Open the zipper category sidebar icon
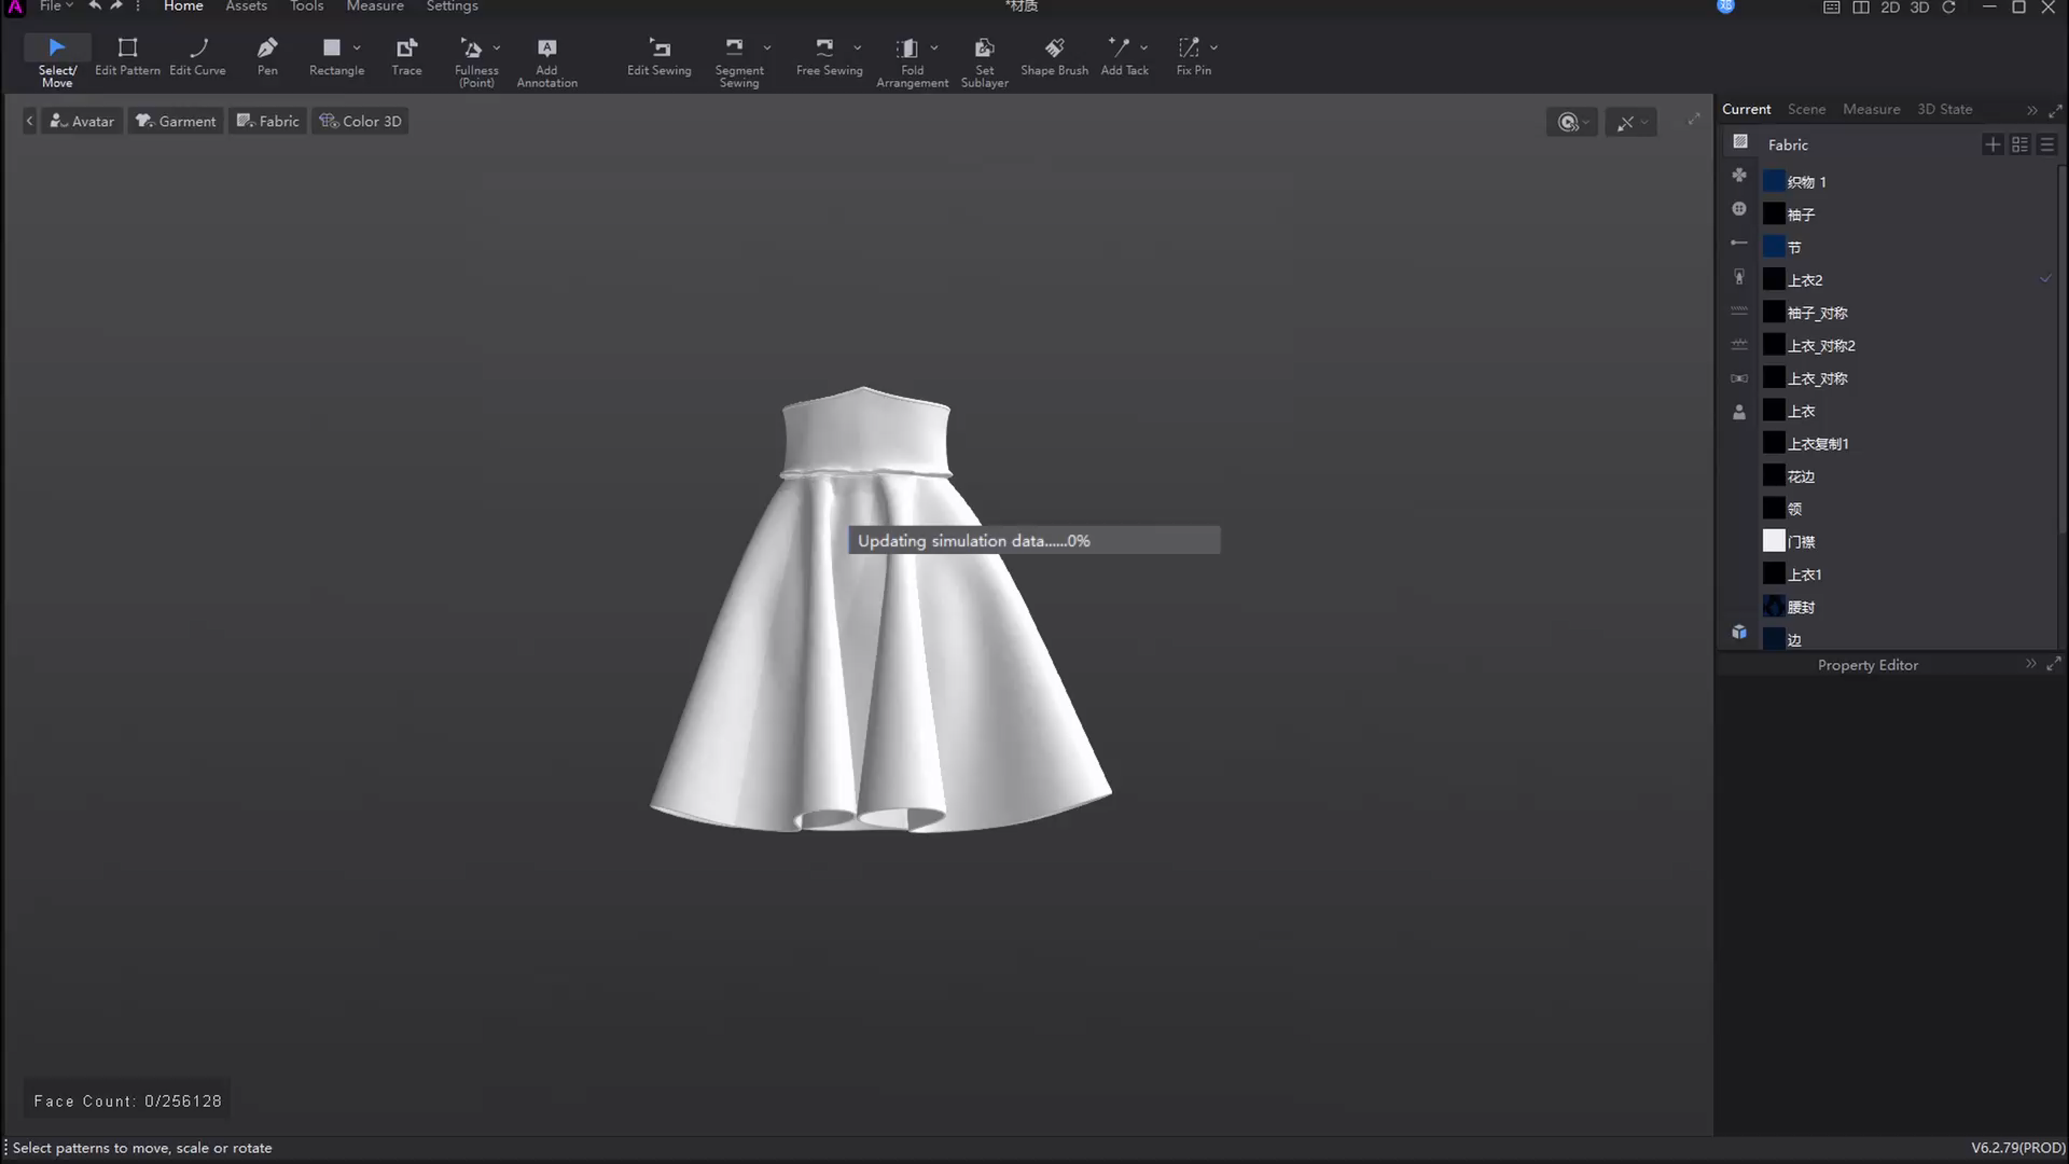 [1739, 277]
